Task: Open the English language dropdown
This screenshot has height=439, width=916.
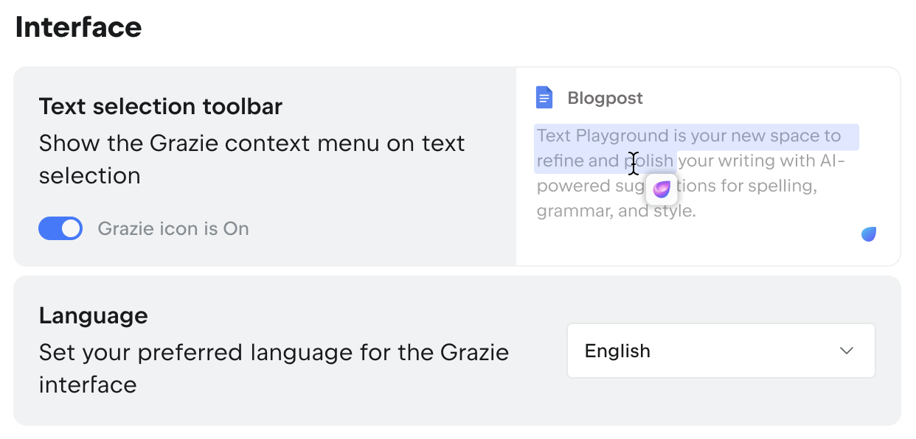Action: tap(720, 351)
